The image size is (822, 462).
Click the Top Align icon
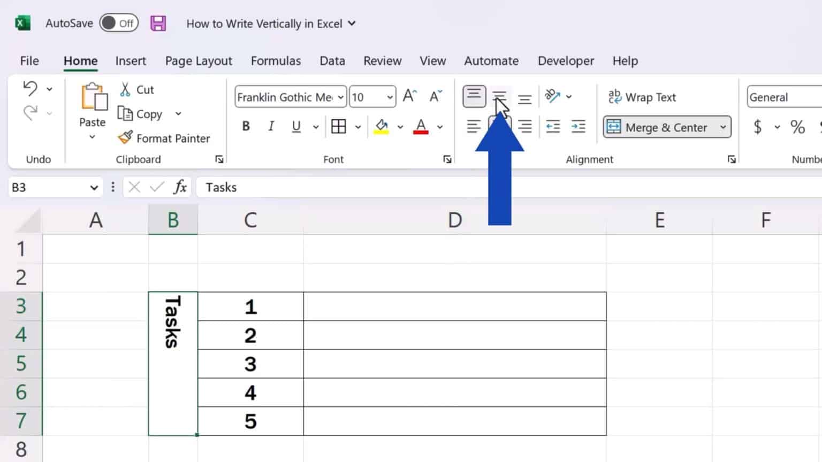click(474, 96)
